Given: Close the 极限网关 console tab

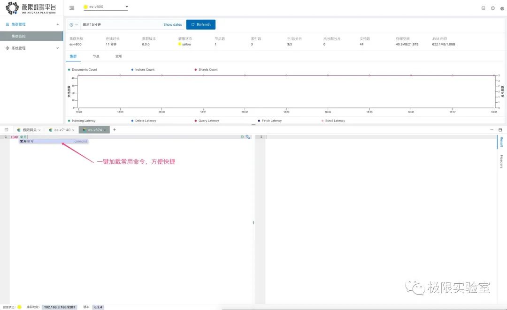Looking at the screenshot, I should pos(39,130).
